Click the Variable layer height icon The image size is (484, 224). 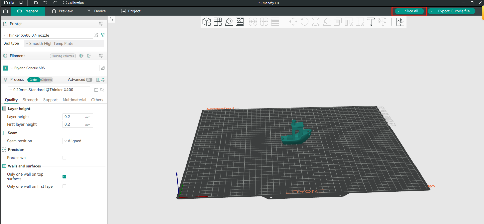[275, 22]
